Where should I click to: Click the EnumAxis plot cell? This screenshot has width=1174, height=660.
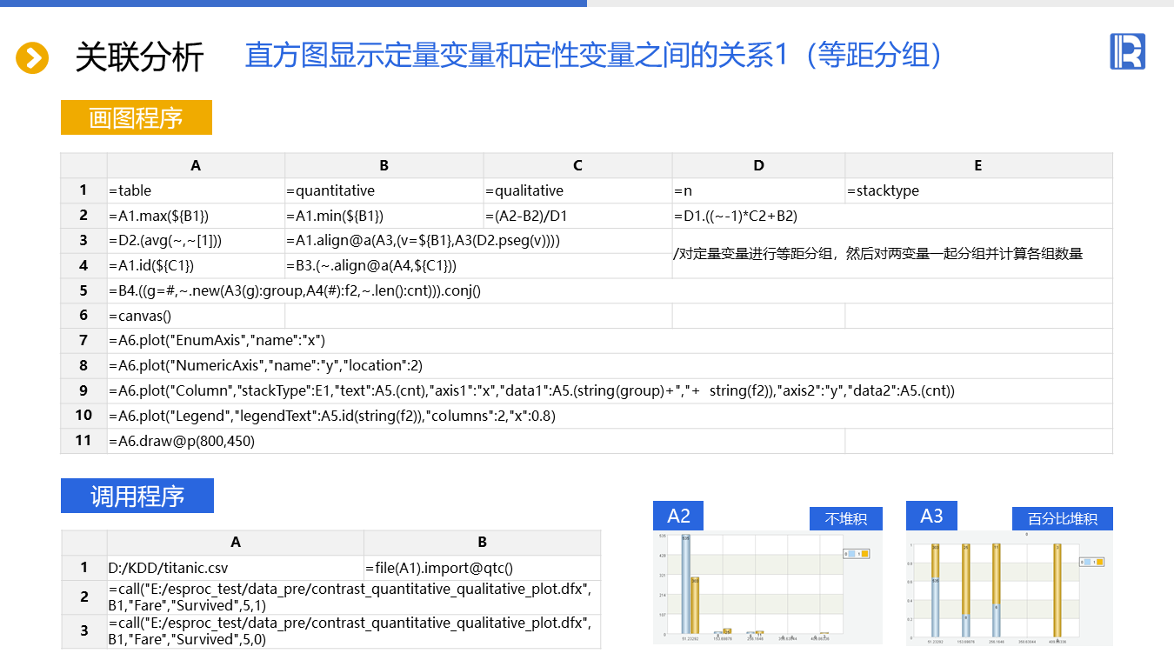click(610, 341)
